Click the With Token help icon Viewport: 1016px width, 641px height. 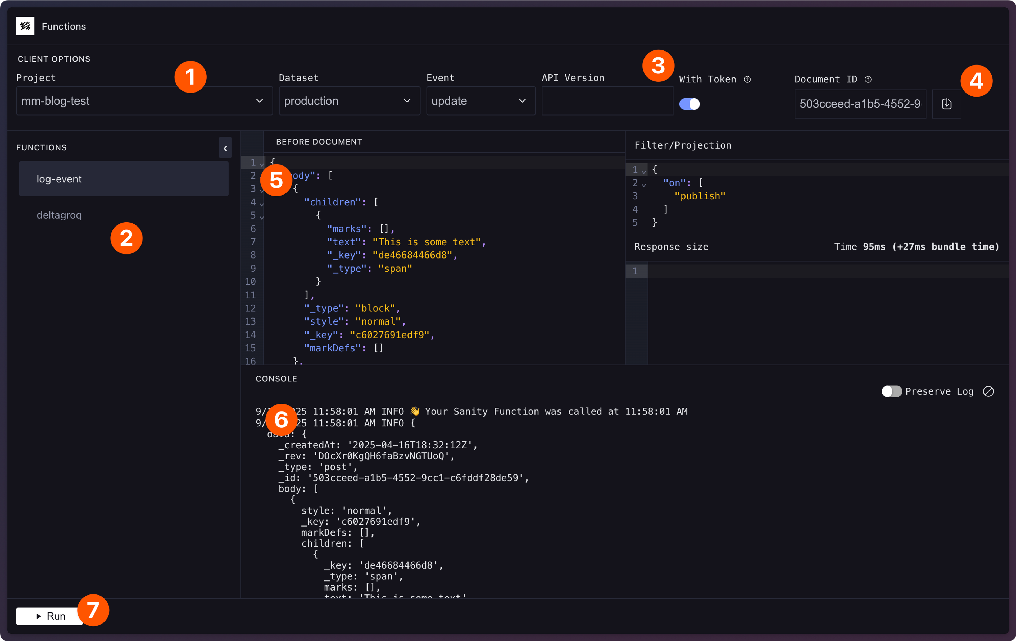[747, 79]
